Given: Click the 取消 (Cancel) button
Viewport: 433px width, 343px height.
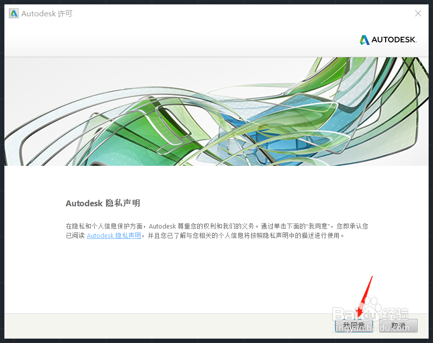Looking at the screenshot, I should [398, 326].
